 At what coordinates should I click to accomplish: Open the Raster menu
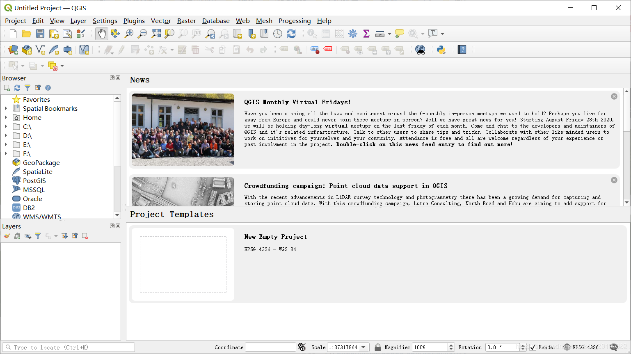click(187, 21)
